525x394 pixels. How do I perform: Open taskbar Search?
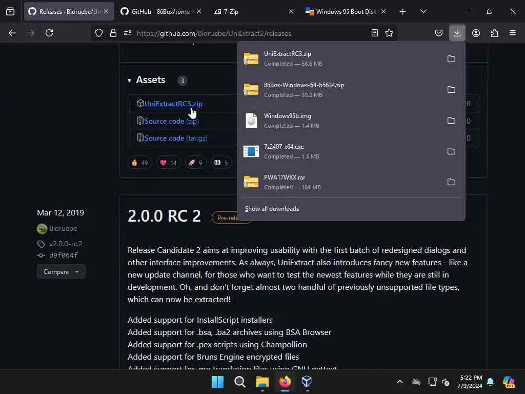[x=240, y=382]
